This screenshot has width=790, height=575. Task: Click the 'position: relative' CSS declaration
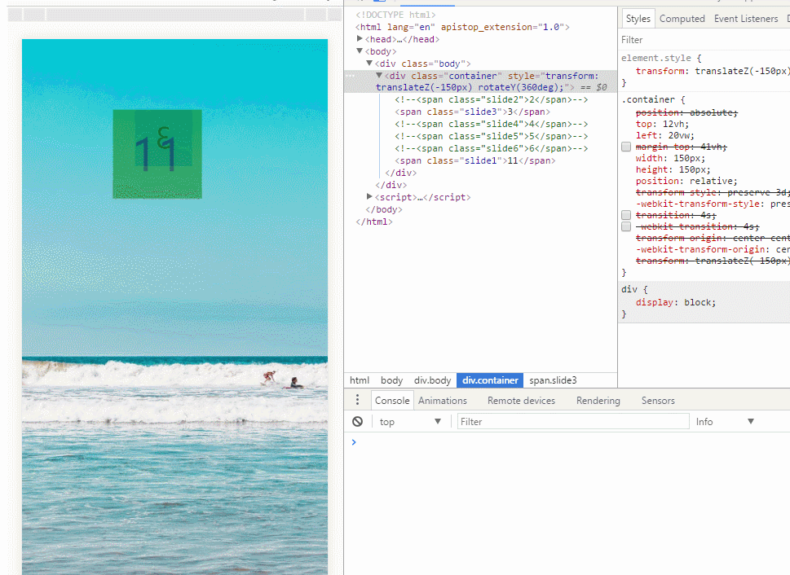click(x=686, y=181)
